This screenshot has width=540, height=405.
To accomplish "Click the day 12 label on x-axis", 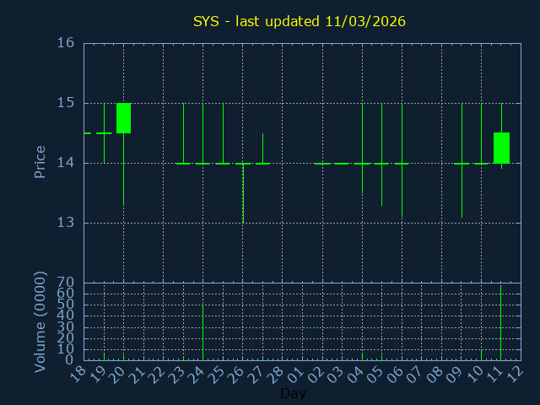I will tap(516, 373).
